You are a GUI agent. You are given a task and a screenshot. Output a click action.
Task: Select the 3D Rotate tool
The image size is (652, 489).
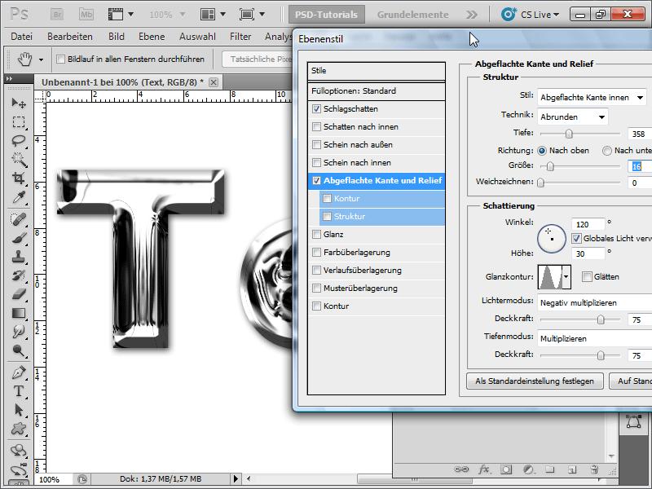click(x=19, y=451)
